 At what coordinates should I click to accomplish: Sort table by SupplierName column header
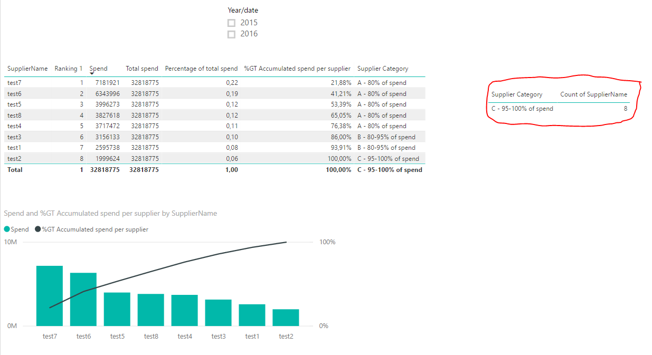pos(27,69)
